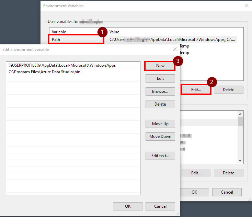This screenshot has width=252, height=217.
Task: Click the Move Up button
Action: point(160,124)
